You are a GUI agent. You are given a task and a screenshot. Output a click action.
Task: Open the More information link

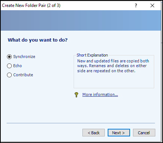100,94
